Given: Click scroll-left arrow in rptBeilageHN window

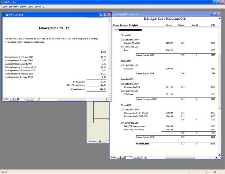Looking at the screenshot, I should (145, 157).
